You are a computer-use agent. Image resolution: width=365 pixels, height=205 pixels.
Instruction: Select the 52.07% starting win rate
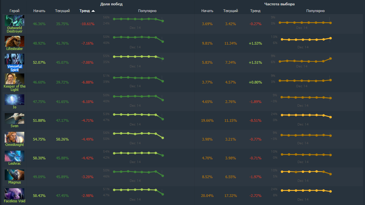coord(39,62)
